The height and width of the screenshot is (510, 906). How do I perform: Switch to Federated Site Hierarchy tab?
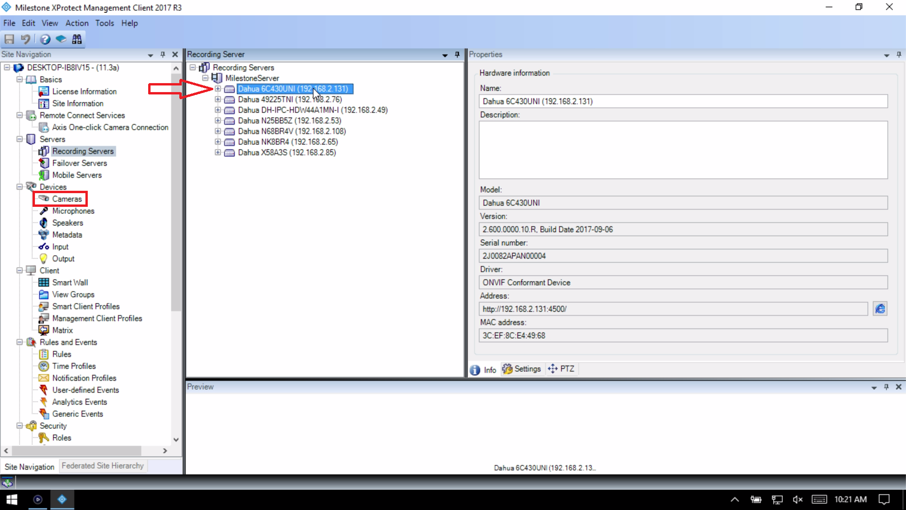102,466
